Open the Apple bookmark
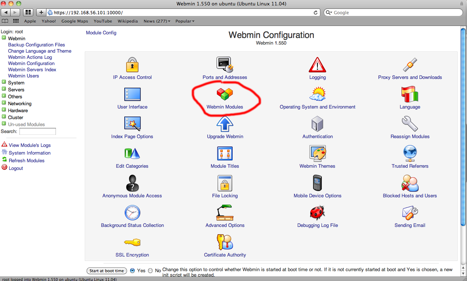 30,21
